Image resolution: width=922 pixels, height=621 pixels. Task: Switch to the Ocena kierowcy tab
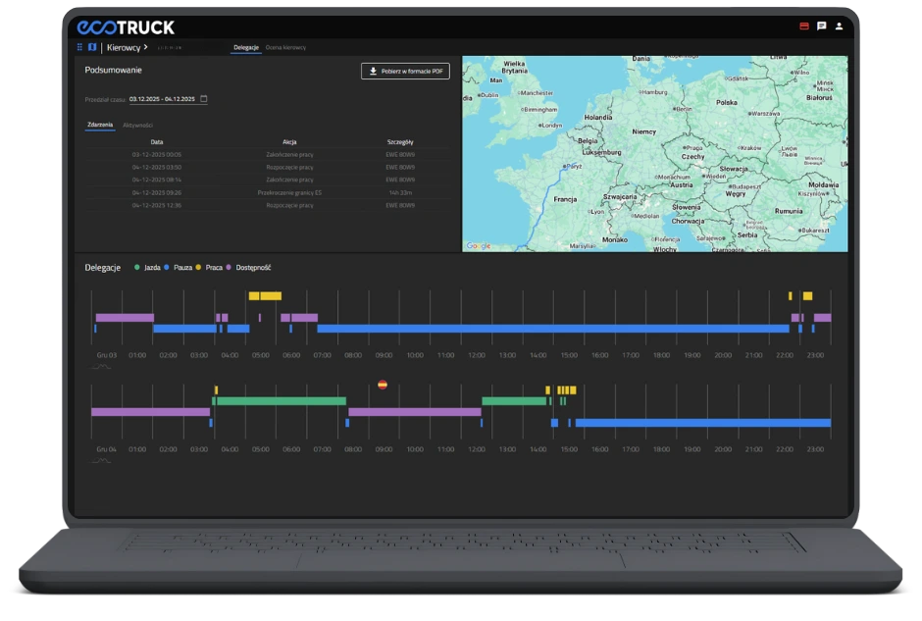click(285, 47)
